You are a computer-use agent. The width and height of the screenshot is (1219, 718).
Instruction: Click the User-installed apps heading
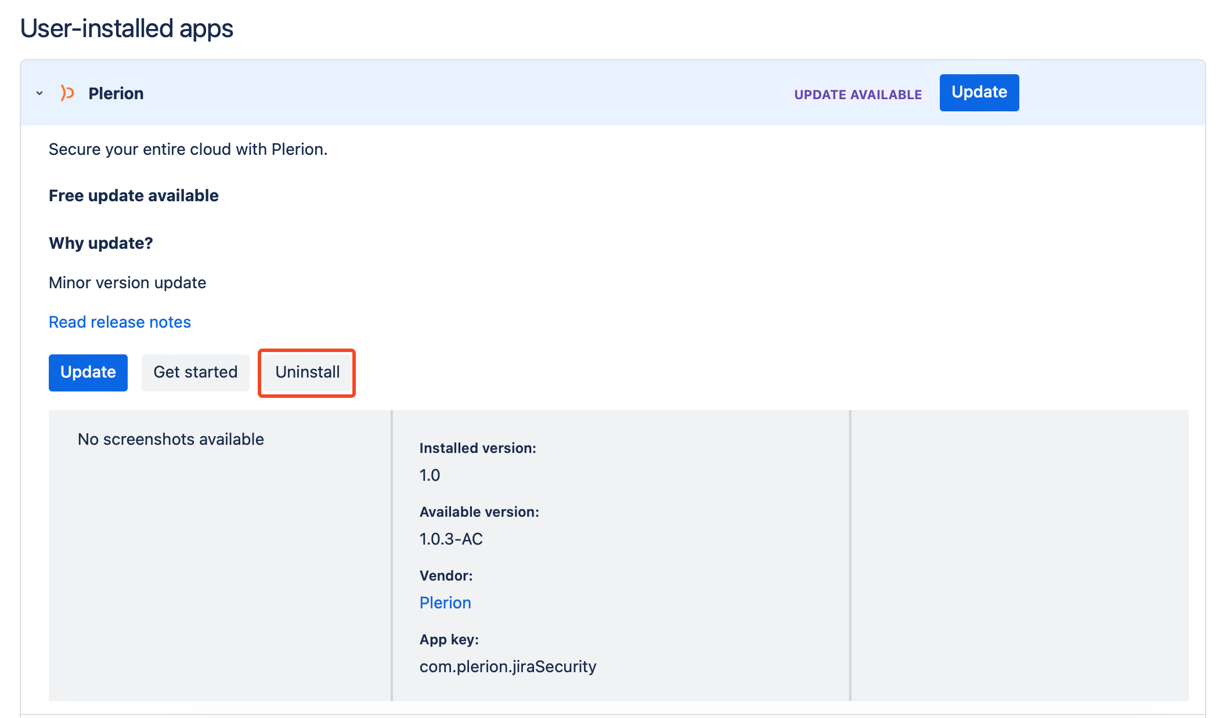[127, 28]
